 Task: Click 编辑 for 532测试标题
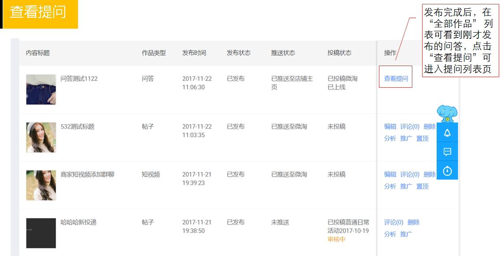pos(390,126)
